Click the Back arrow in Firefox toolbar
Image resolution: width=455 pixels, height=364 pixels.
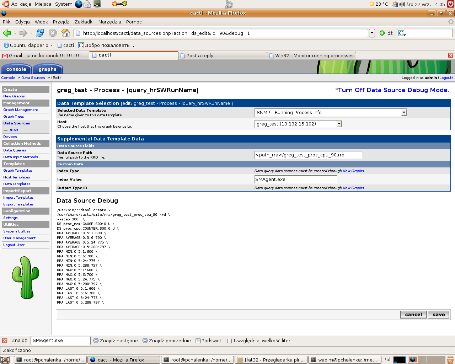tap(7, 33)
